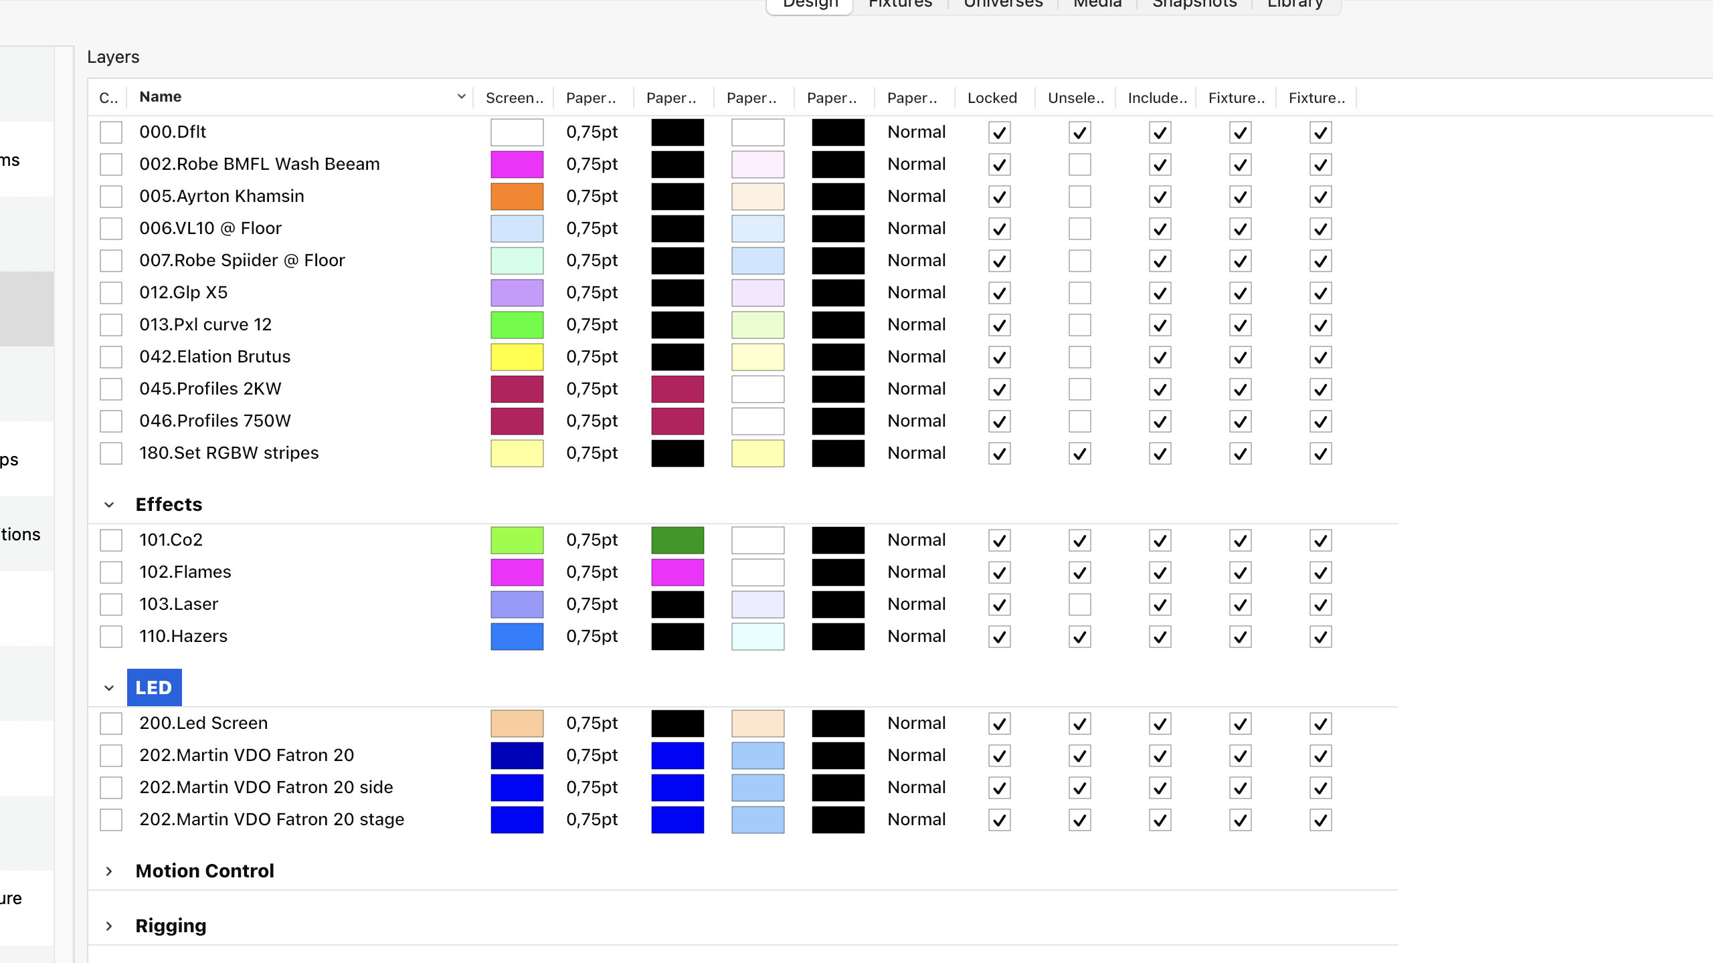
Task: Expand the Rigging group
Action: pos(109,926)
